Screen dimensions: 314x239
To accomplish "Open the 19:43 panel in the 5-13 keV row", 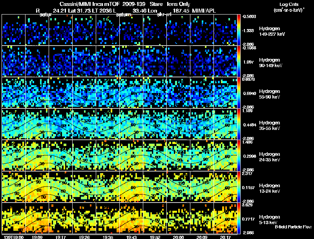I will [x=131, y=218].
